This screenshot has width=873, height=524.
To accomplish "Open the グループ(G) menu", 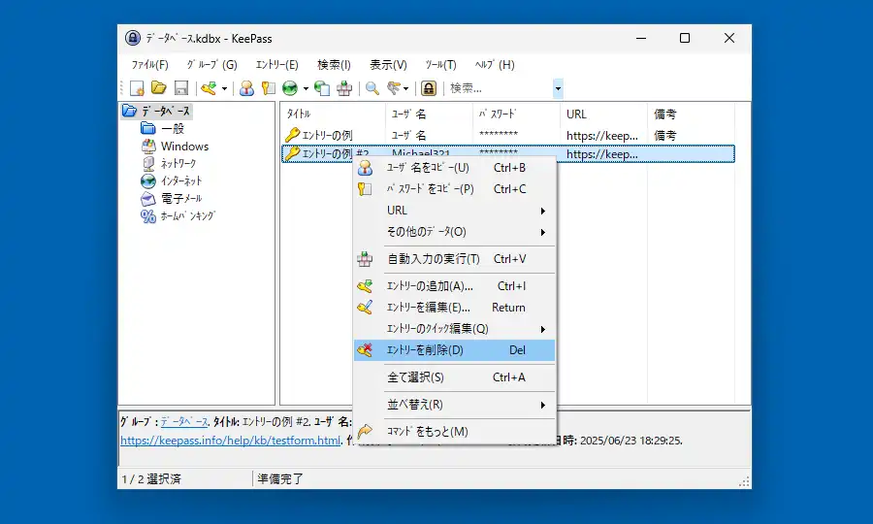I will (211, 65).
